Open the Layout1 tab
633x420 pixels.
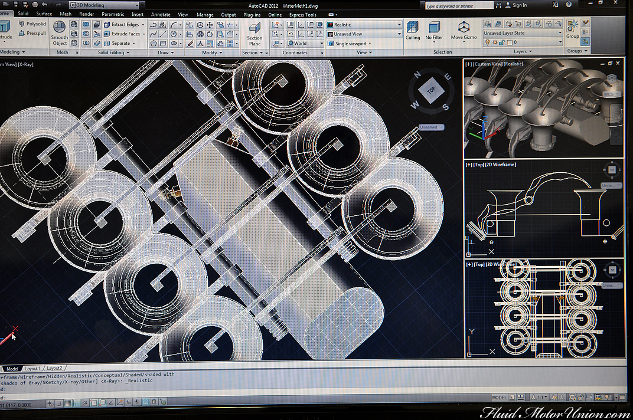[32, 368]
